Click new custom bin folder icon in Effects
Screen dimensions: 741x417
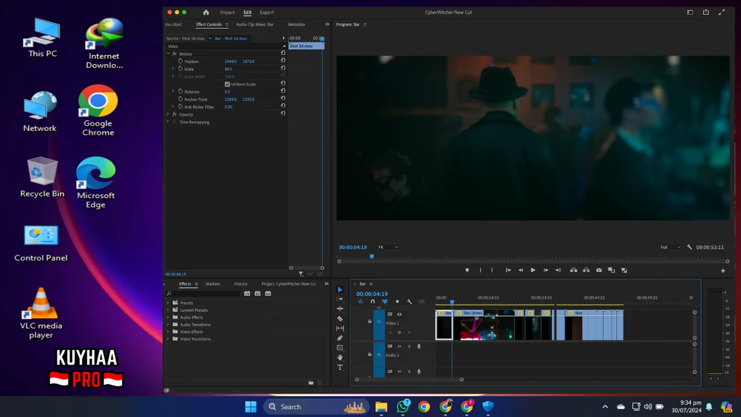pyautogui.click(x=311, y=383)
